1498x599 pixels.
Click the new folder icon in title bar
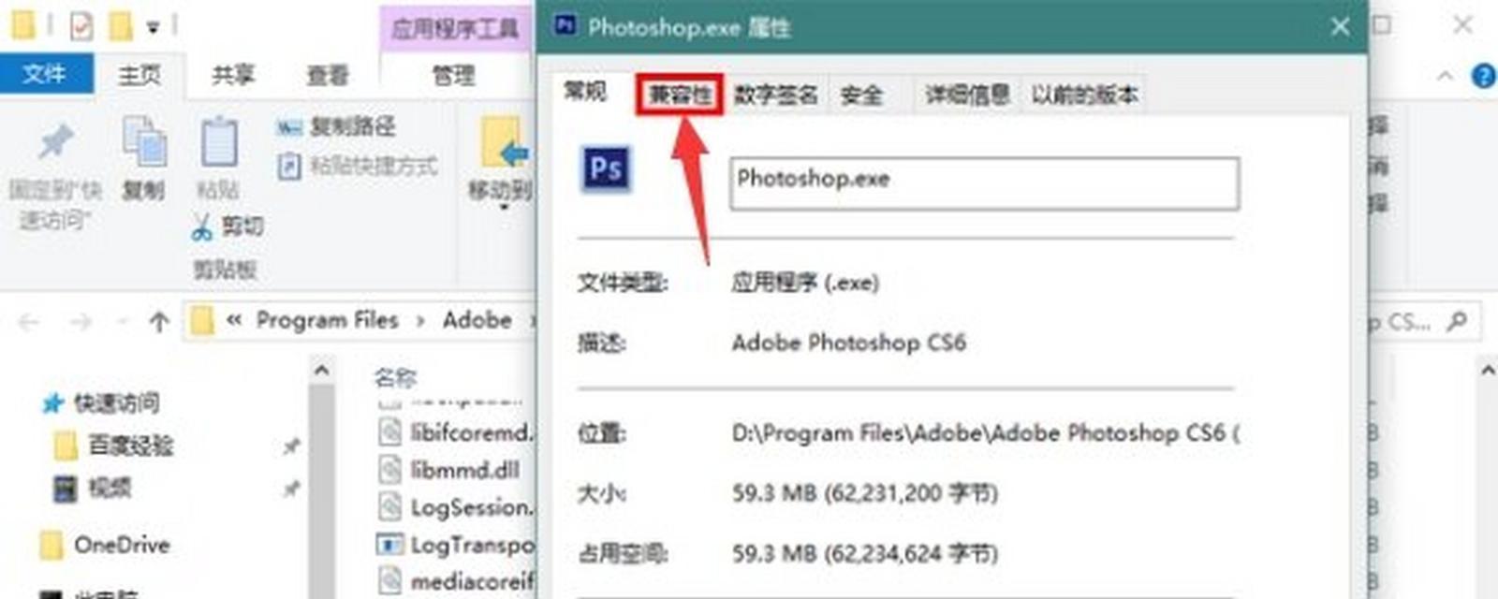pos(120,26)
